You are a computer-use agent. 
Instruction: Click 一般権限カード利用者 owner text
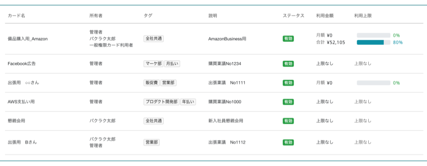click(x=111, y=46)
